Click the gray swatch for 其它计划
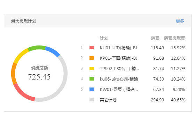195x125 pixels. 92,100
